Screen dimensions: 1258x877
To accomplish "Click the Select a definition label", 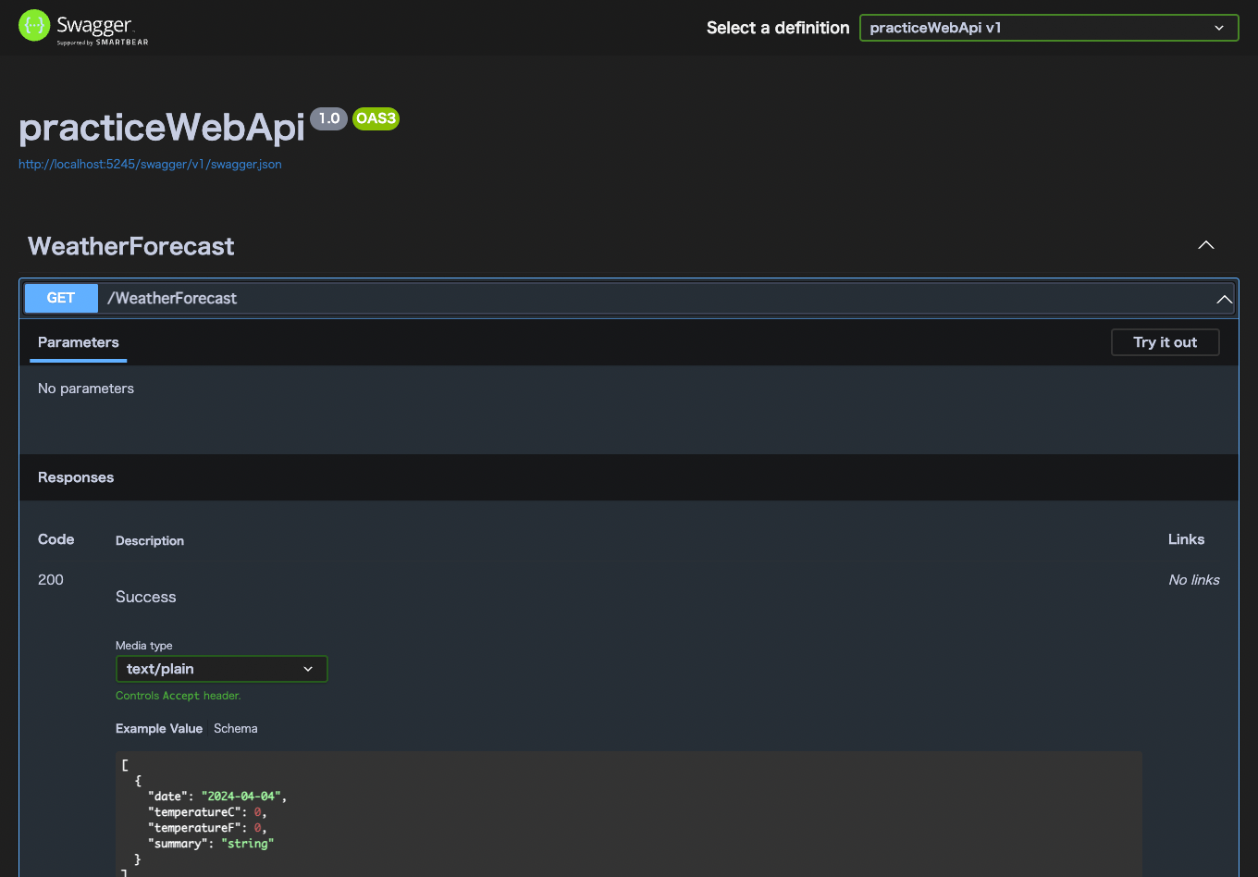I will click(778, 28).
